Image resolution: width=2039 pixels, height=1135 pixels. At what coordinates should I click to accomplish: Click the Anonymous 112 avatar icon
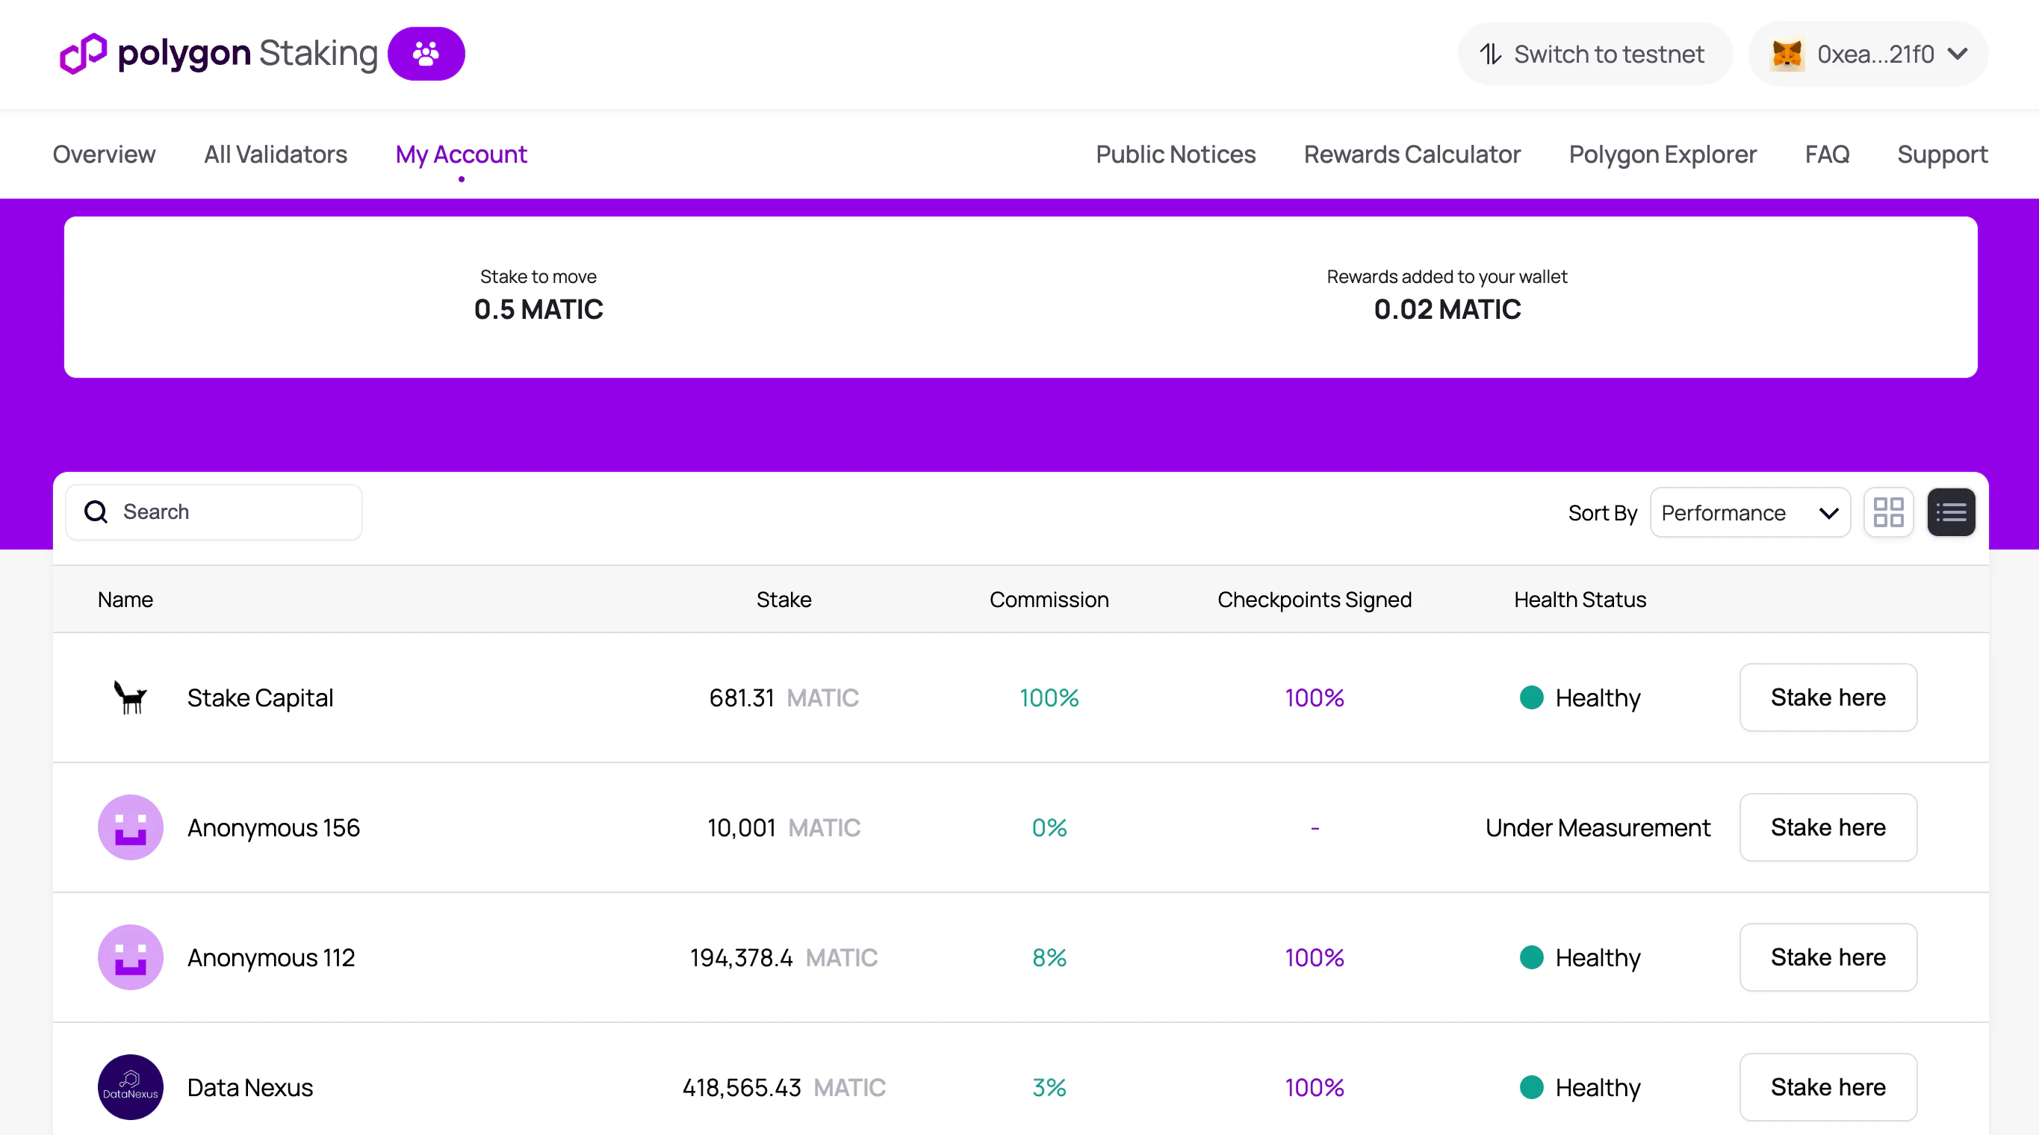[131, 957]
